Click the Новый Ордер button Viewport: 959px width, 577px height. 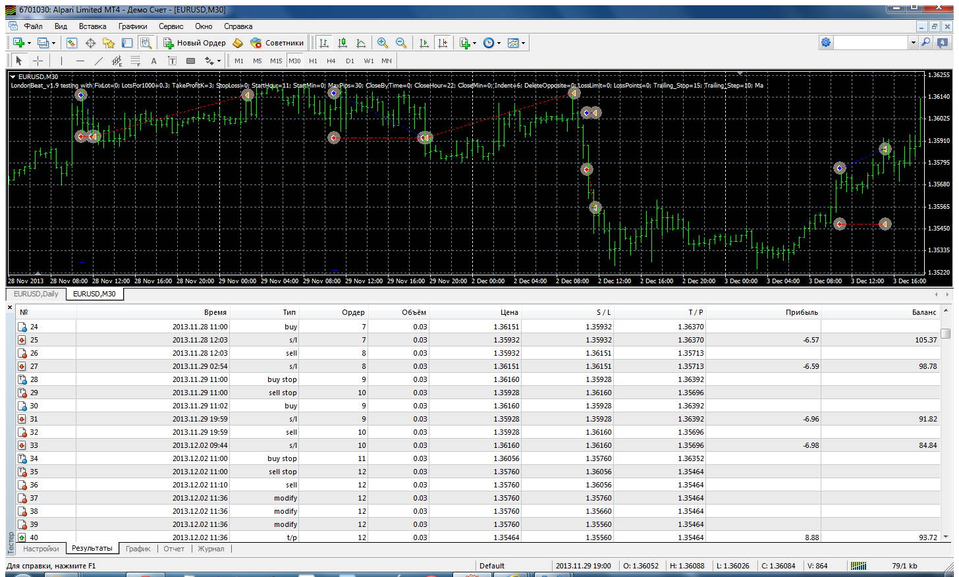tap(194, 43)
